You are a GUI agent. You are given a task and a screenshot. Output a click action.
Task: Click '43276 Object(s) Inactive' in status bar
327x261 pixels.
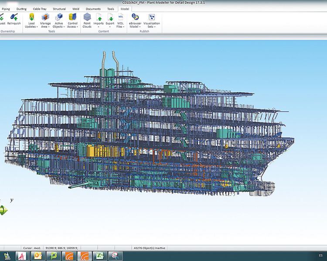pos(150,248)
